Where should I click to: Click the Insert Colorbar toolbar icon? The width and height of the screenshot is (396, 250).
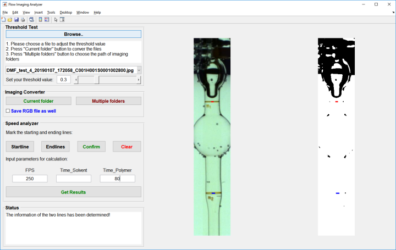click(x=40, y=19)
